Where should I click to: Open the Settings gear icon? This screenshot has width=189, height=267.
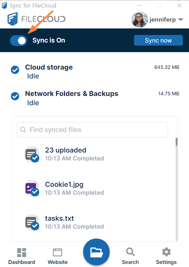(166, 252)
